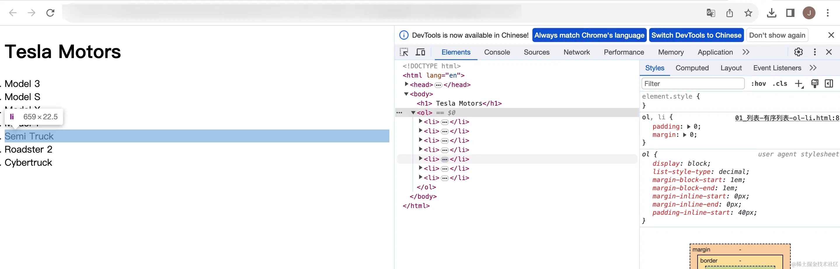Viewport: 840px width, 269px height.
Task: Select the html lang="en" node
Action: [433, 75]
